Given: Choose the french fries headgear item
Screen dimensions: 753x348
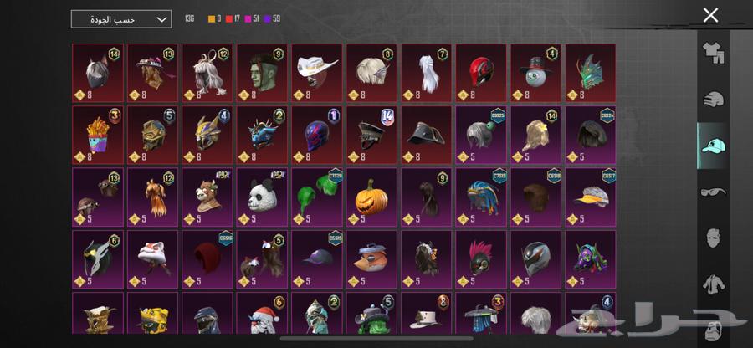Looking at the screenshot, I should tap(98, 136).
